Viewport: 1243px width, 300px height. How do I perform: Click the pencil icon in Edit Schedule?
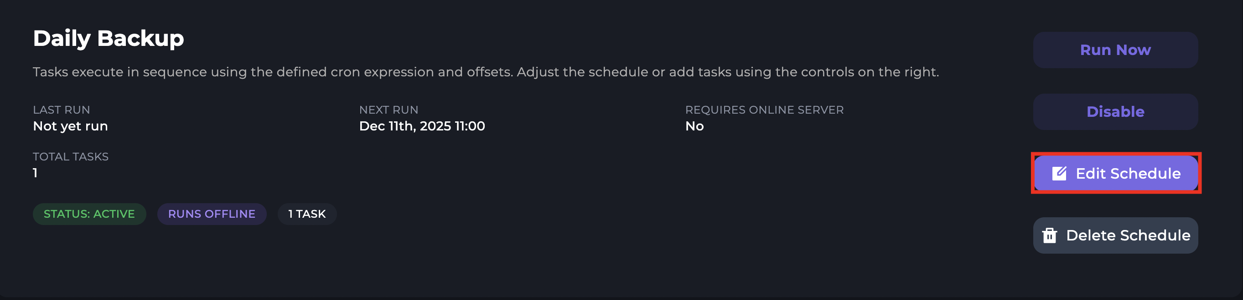pos(1059,173)
